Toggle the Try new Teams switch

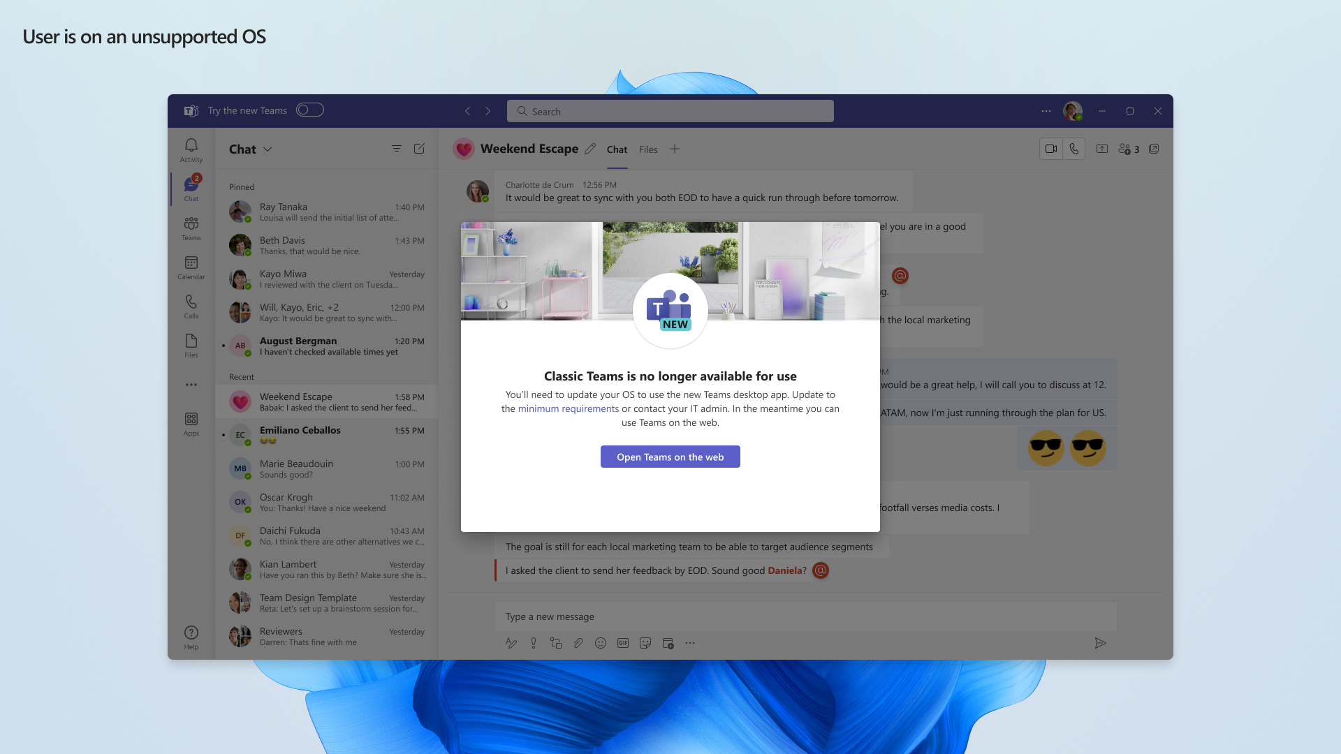pos(310,110)
